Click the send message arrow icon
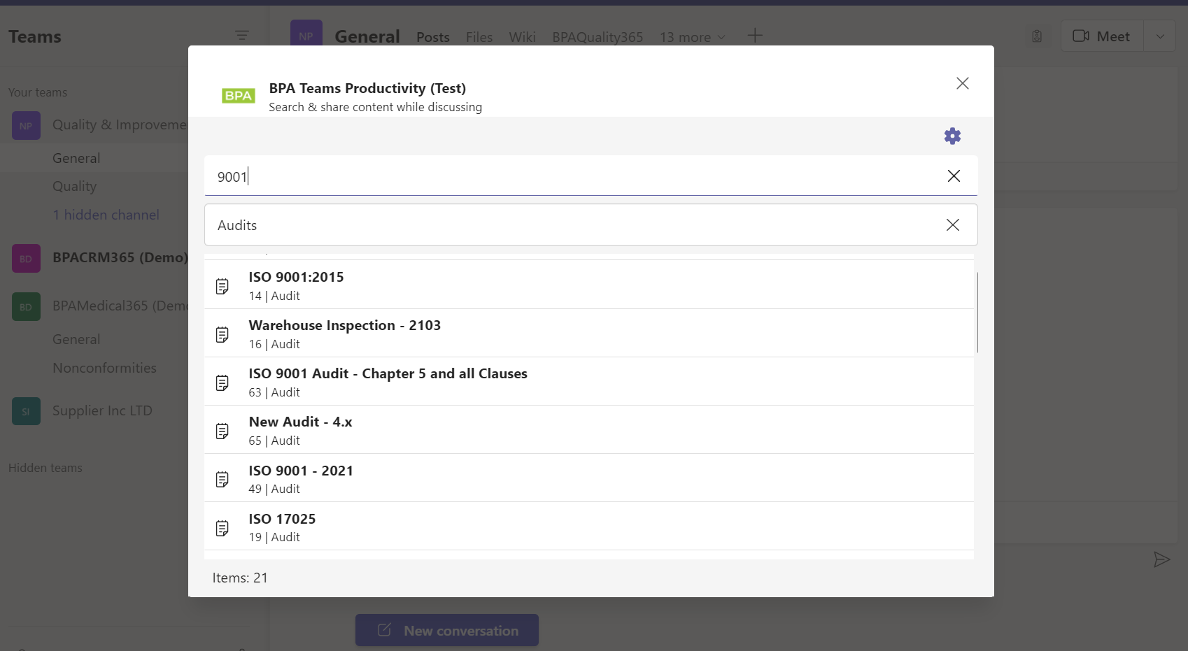 (1161, 559)
